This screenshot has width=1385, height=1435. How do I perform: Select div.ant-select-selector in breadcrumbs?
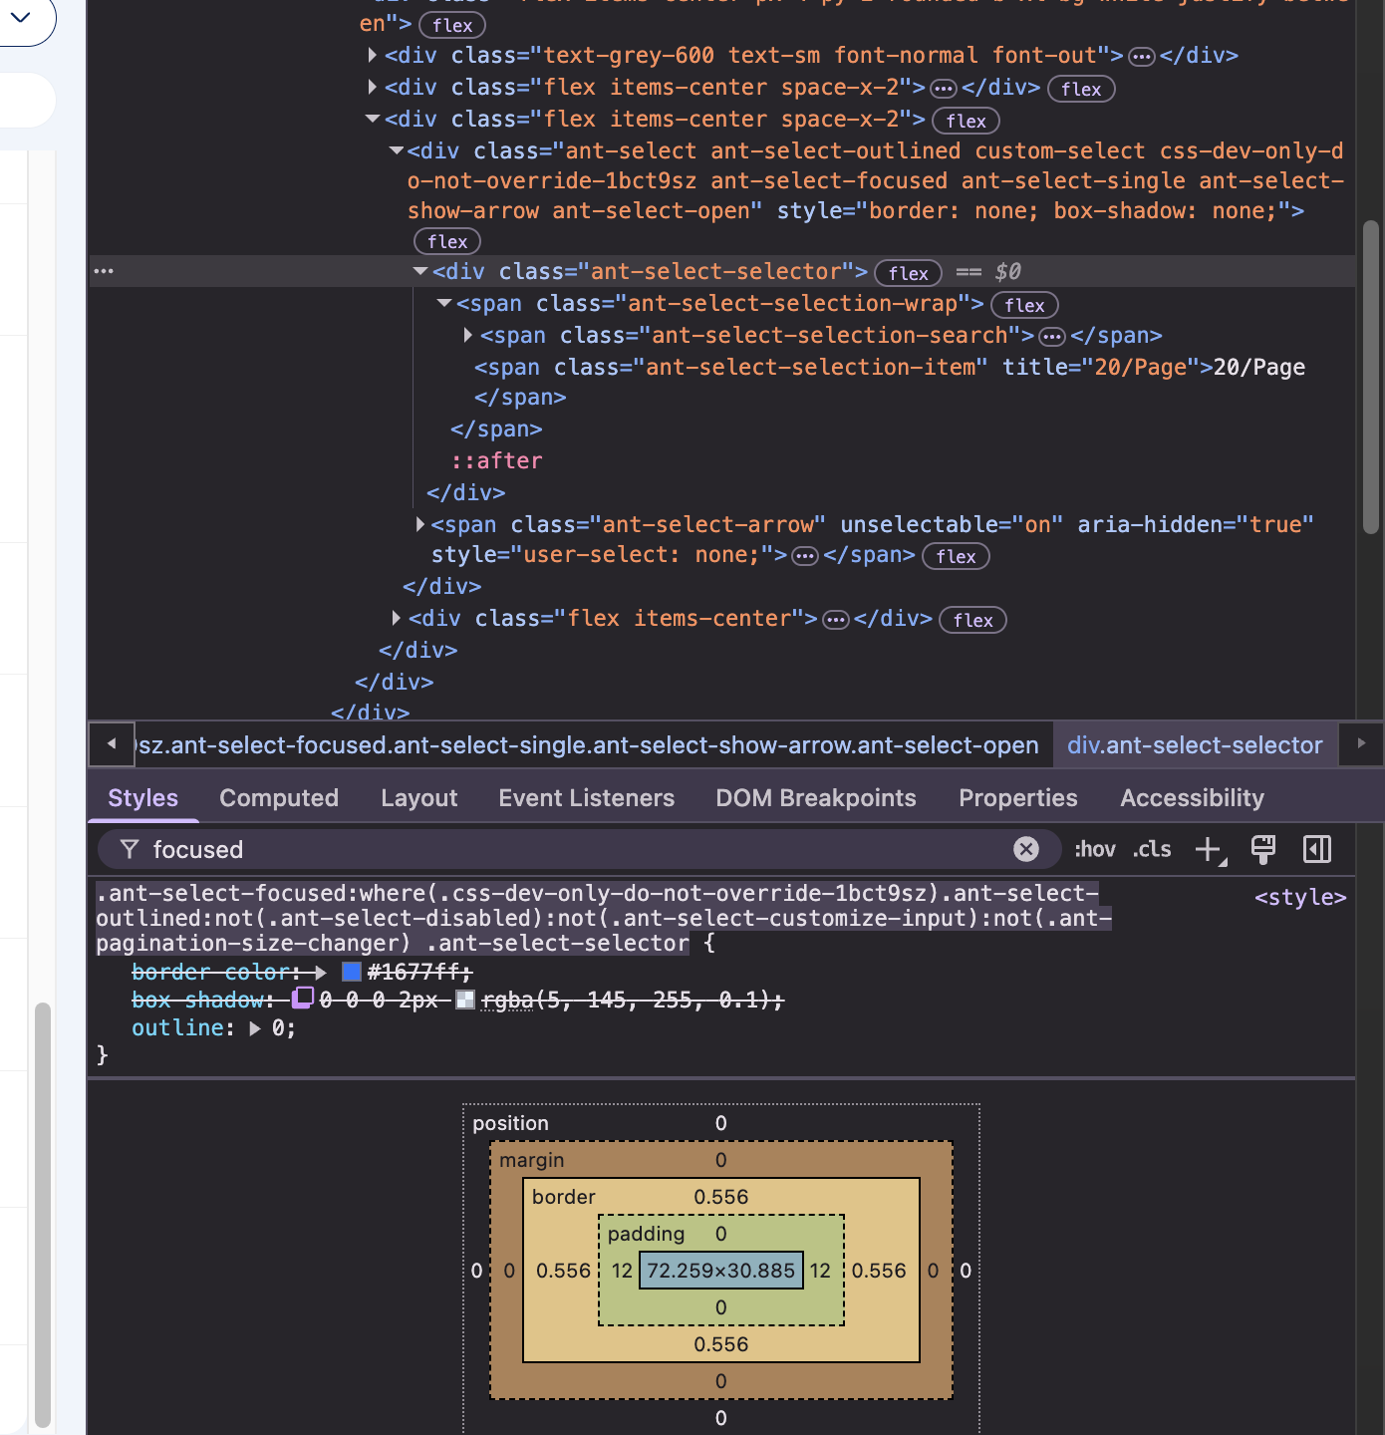click(1195, 745)
